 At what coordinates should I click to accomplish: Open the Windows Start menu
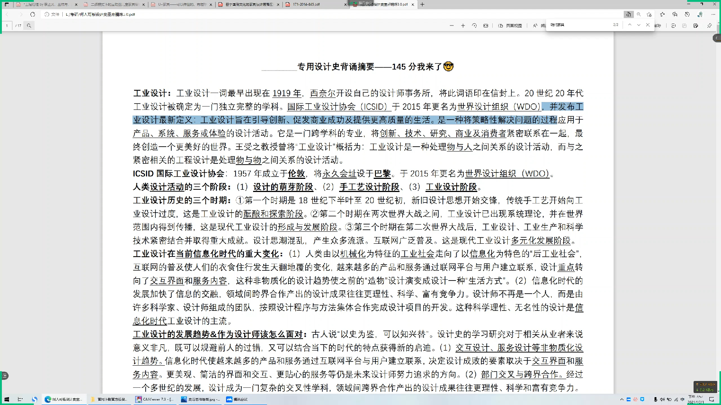[6, 399]
